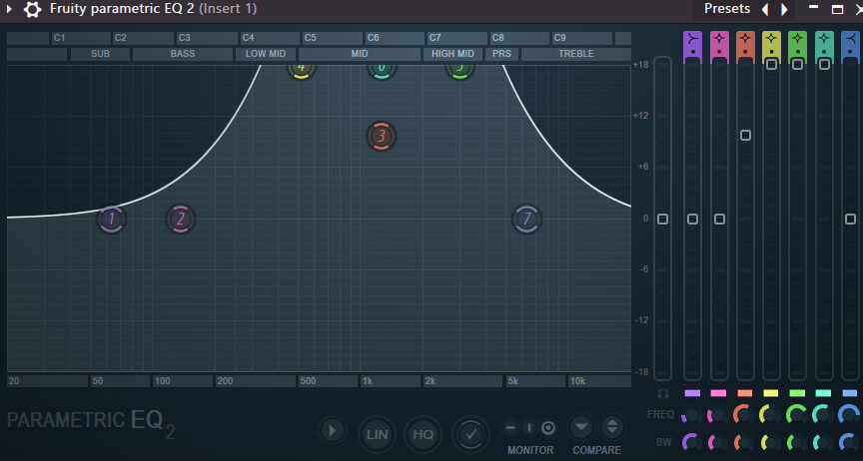Viewport: 863px width, 461px height.
Task: Click the pink band 2 FREQ knob
Action: click(718, 414)
